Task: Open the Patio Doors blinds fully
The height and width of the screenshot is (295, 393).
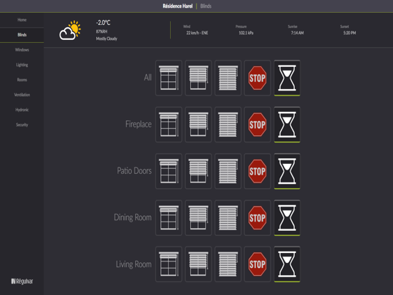Action: [169, 171]
